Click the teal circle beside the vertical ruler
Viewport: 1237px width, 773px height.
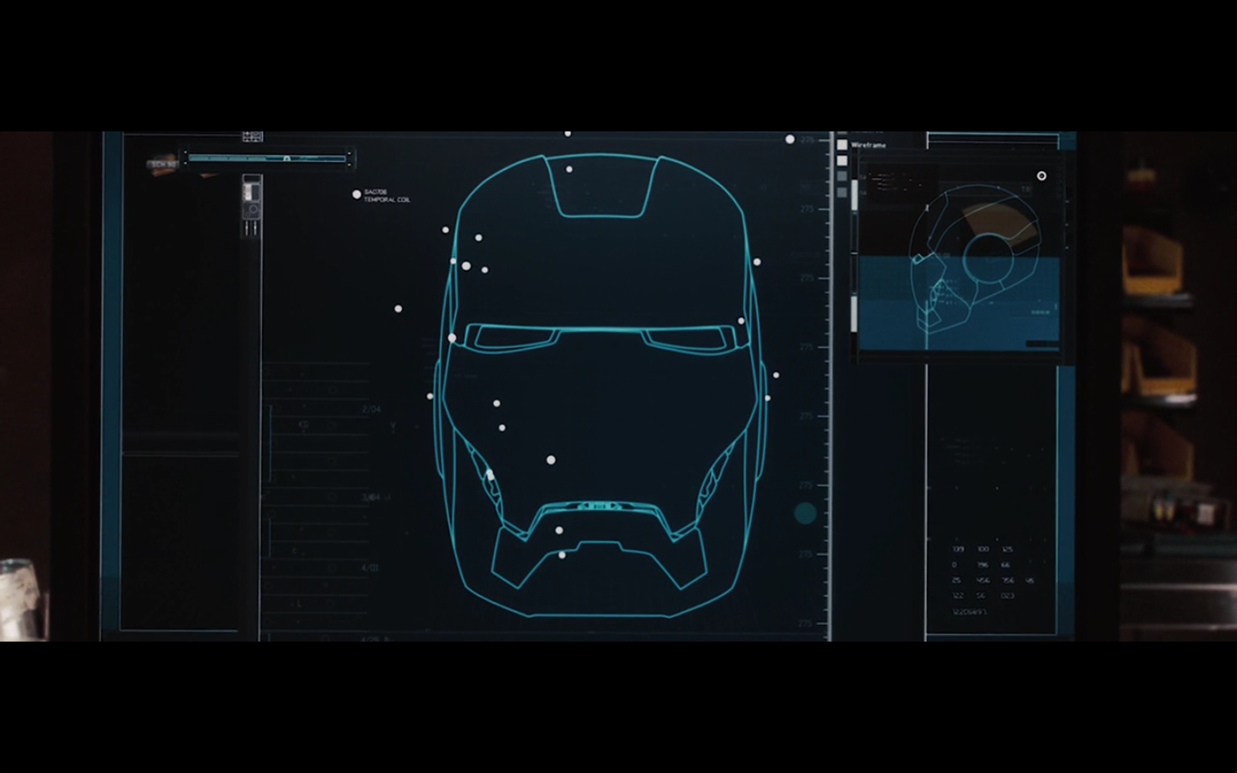(805, 514)
